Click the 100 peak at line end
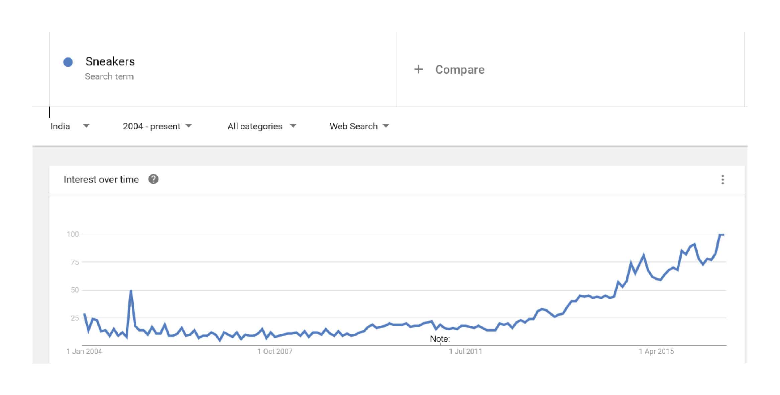The image size is (780, 395). (721, 235)
